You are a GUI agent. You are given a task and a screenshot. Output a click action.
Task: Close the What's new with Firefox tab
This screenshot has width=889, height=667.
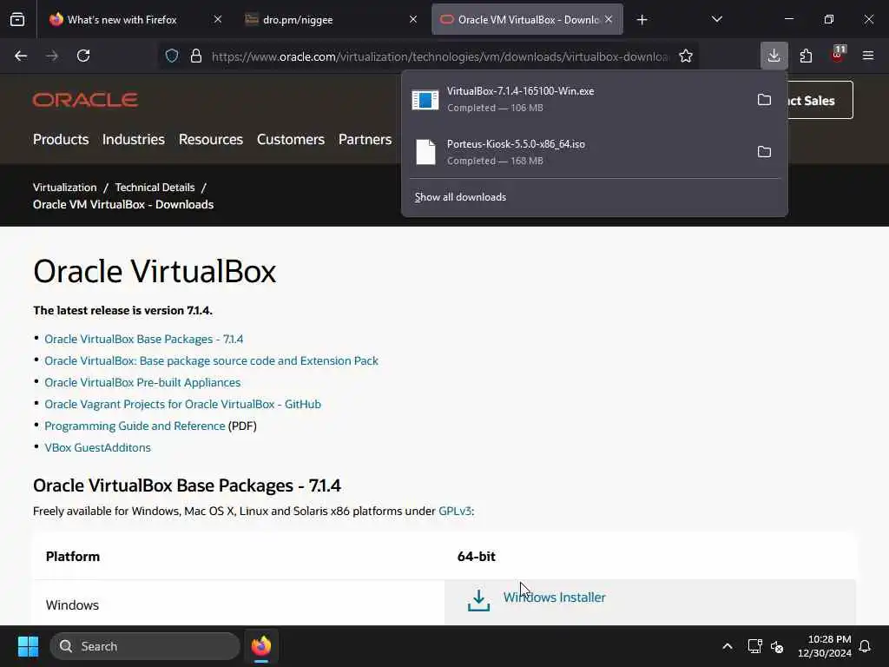point(218,19)
